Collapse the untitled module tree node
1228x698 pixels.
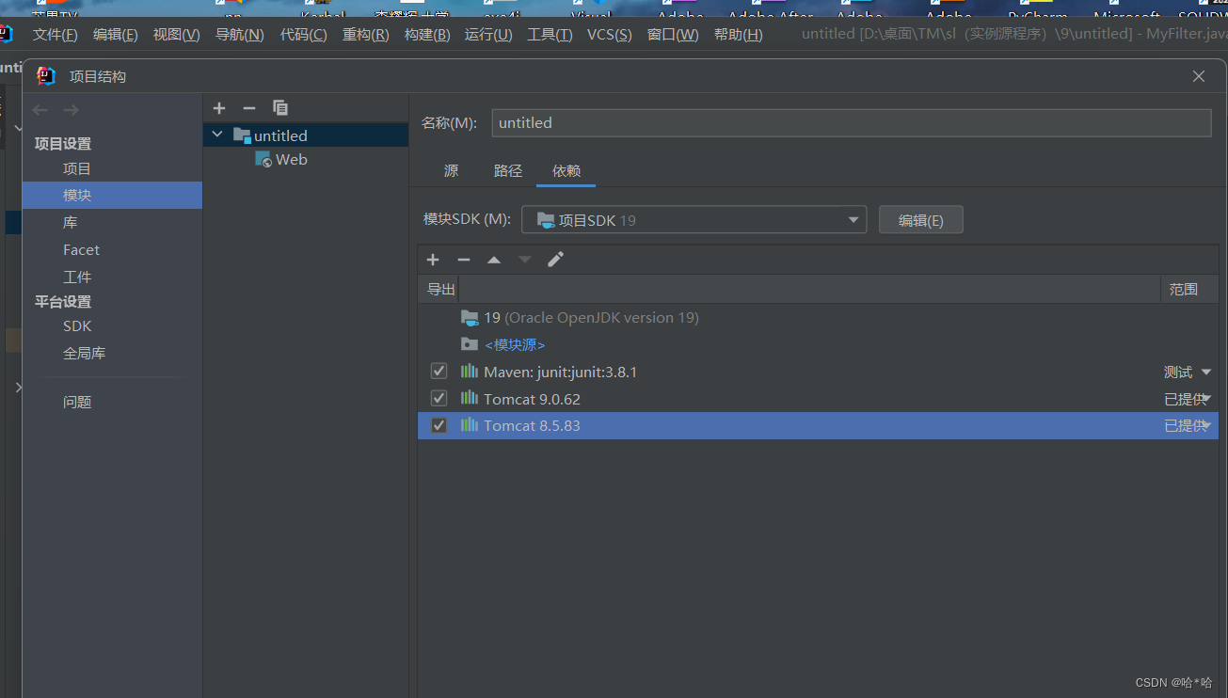[217, 135]
